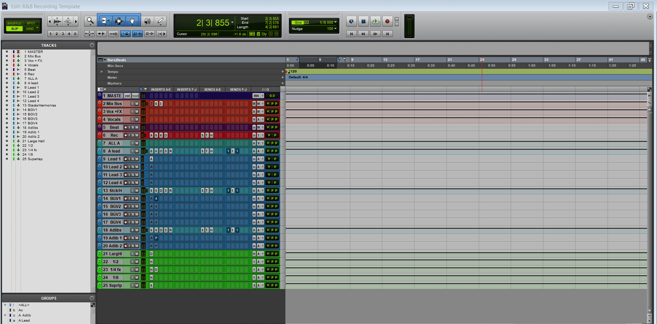Screen dimensions: 657x324
Task: Click the Return to Zero transport button
Action: point(351,34)
